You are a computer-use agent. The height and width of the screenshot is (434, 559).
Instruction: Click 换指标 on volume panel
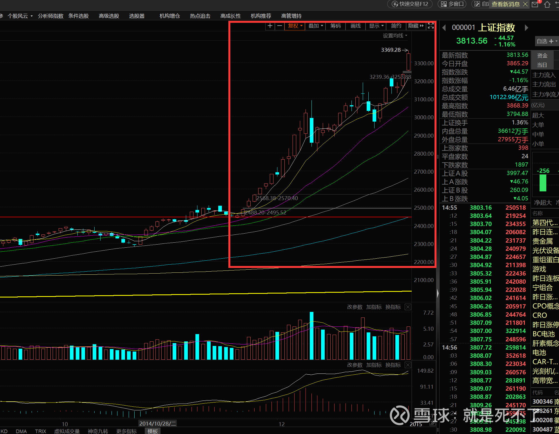click(393, 307)
